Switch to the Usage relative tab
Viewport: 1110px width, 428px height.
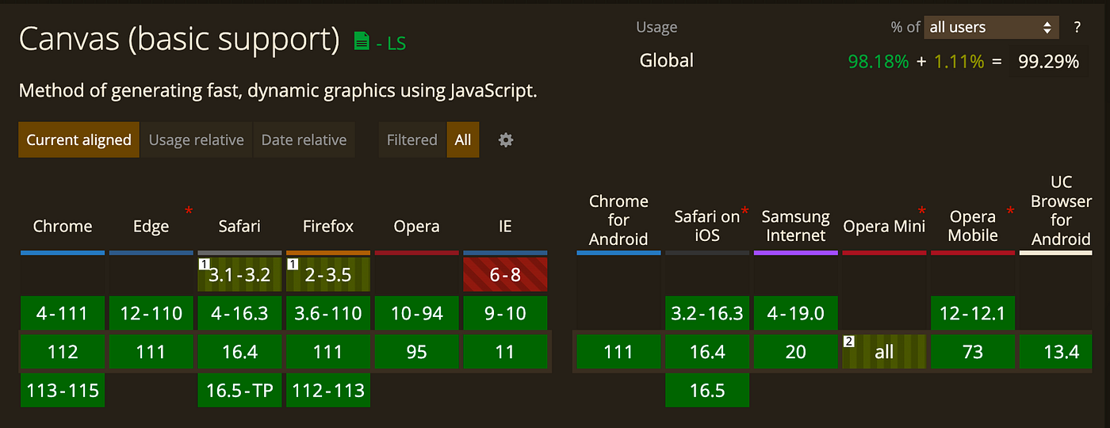click(196, 140)
